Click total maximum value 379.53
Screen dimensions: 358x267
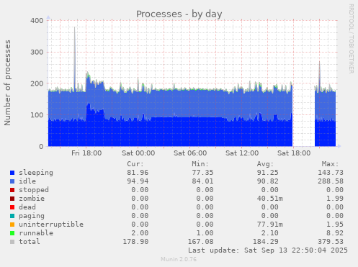pyautogui.click(x=331, y=242)
